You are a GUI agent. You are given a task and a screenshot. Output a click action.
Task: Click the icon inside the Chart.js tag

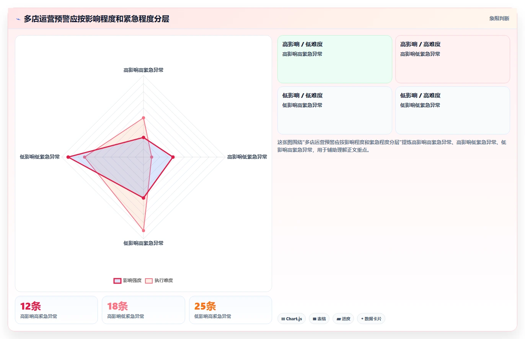point(283,319)
